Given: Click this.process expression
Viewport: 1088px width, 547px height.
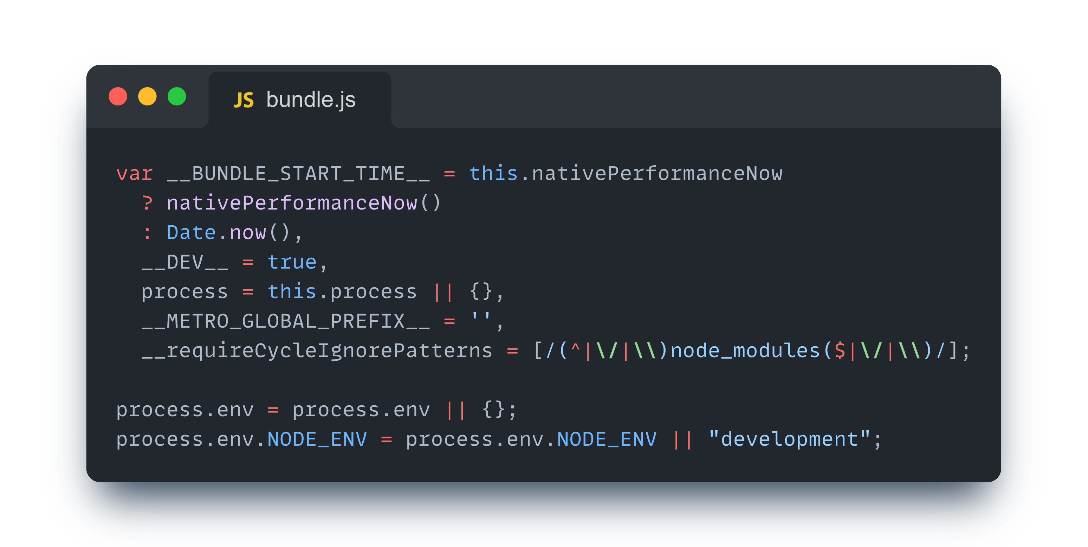Looking at the screenshot, I should pyautogui.click(x=342, y=292).
